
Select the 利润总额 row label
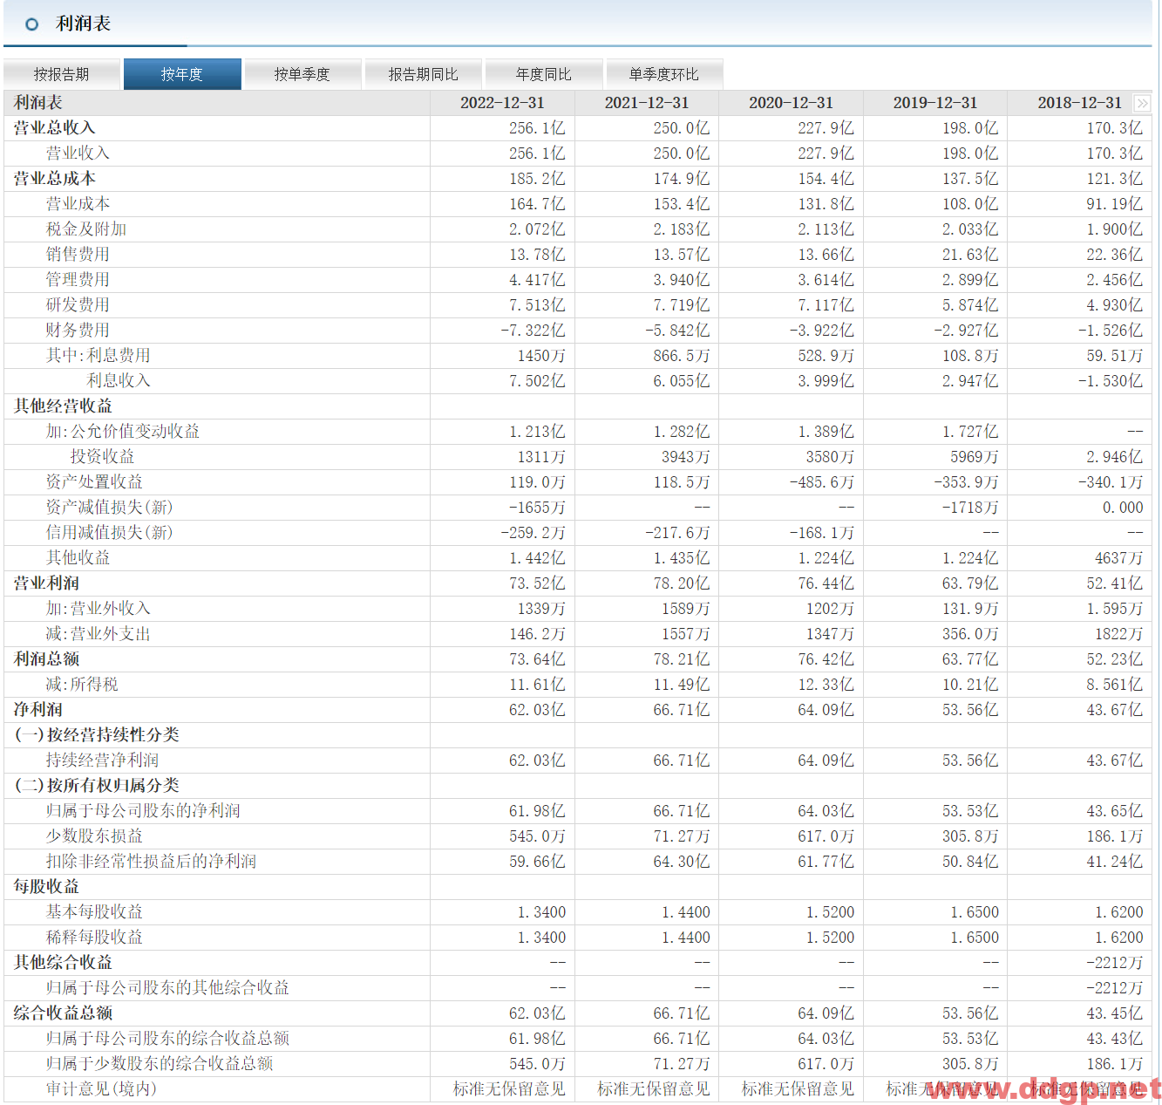point(46,659)
